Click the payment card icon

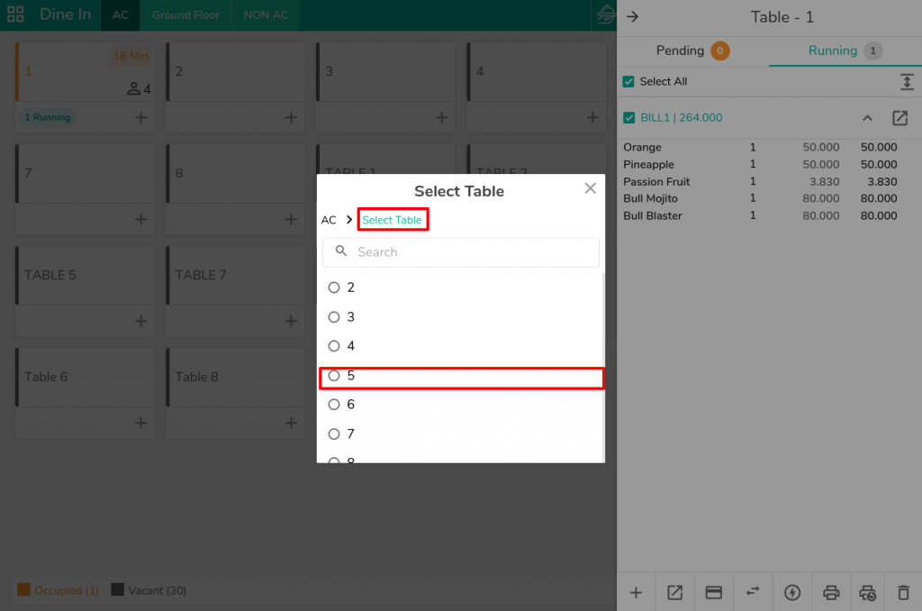point(713,592)
